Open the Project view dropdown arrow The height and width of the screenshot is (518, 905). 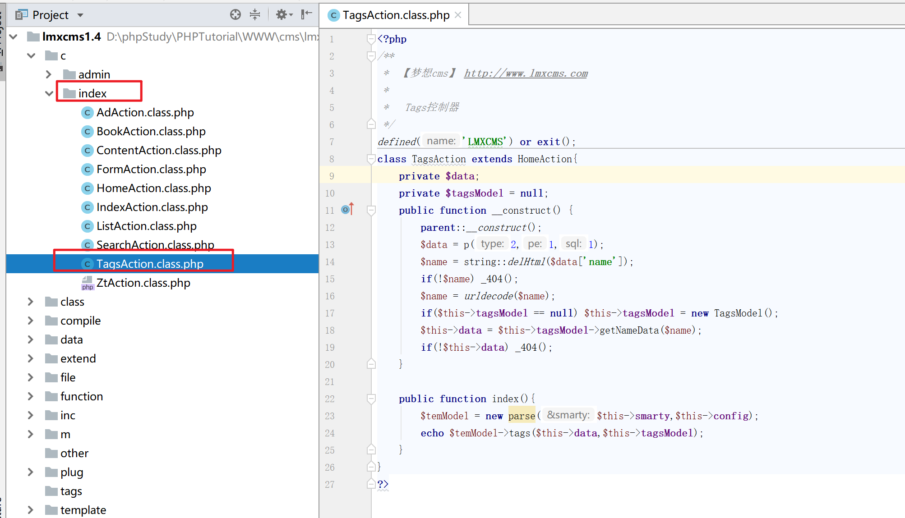tap(80, 15)
